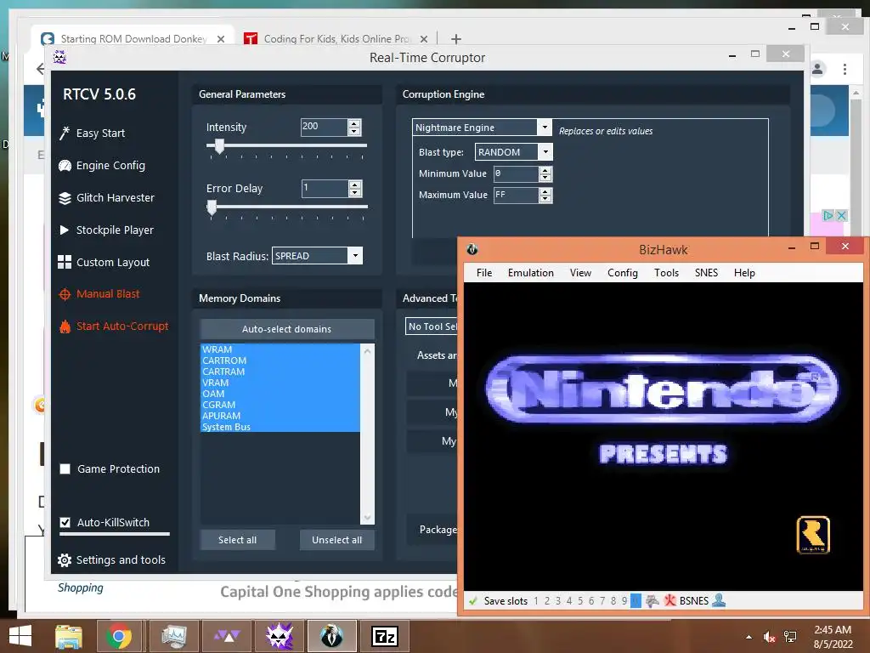Screen dimensions: 870x653
Task: Open 7-Zip from taskbar
Action: 385,636
